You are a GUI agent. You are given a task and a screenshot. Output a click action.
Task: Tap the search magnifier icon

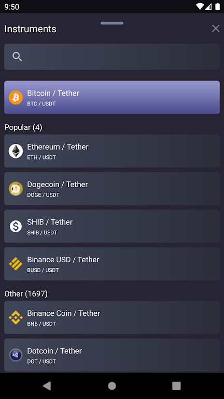17,57
